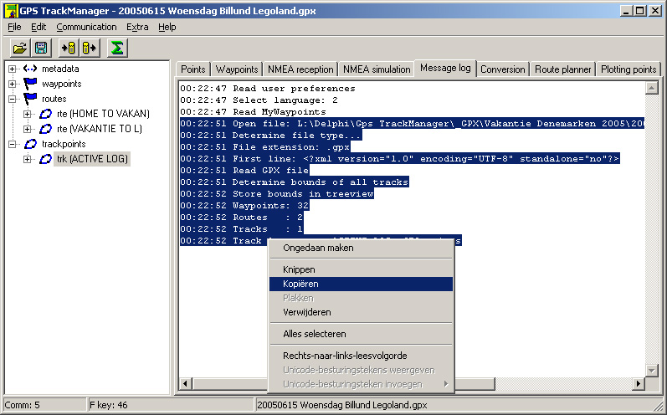Click the Save floppy disk toolbar icon
Image resolution: width=667 pixels, height=415 pixels.
40,48
